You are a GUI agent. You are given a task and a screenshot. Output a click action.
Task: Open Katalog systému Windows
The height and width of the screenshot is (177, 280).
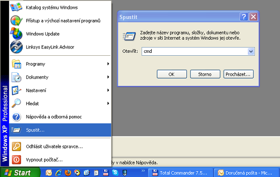60,7
